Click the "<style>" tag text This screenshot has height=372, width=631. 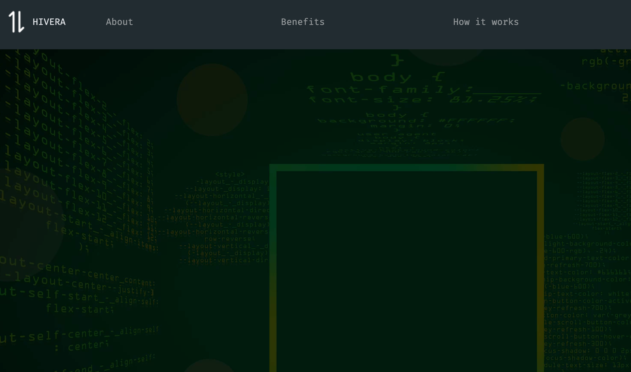pos(230,174)
